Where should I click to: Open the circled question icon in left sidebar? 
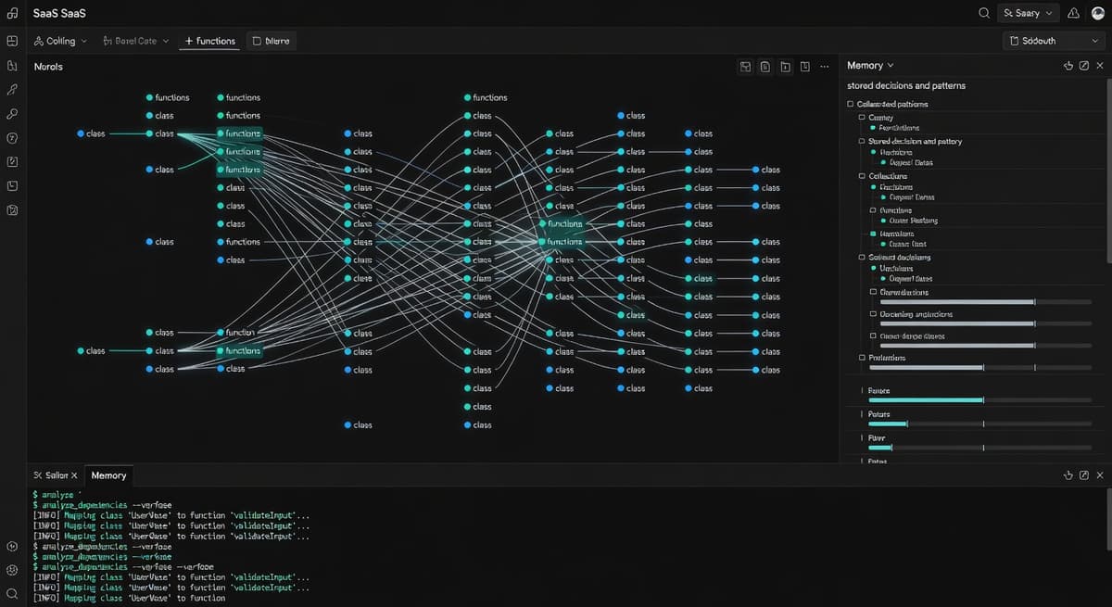tap(12, 138)
